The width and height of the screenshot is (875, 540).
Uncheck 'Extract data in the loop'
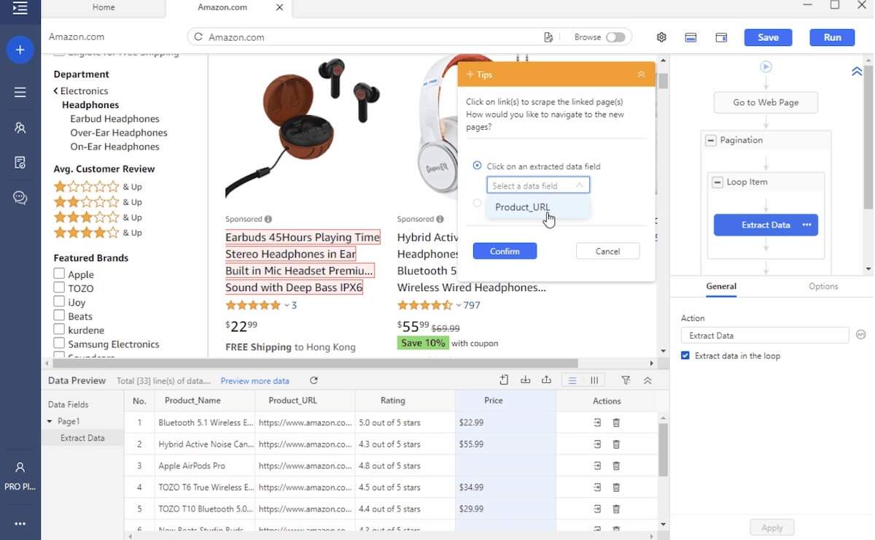coord(685,355)
